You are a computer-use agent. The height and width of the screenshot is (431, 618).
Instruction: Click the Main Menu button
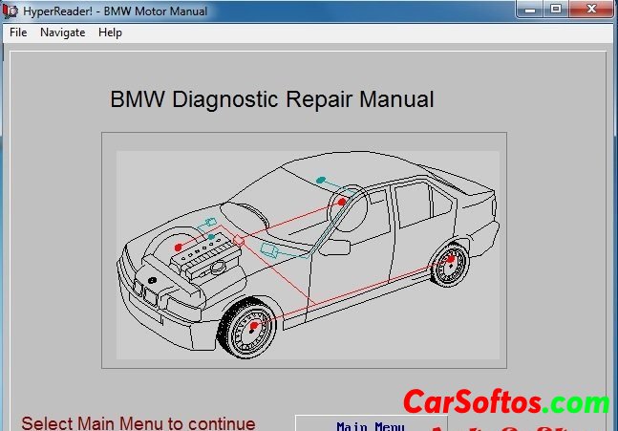pos(371,425)
